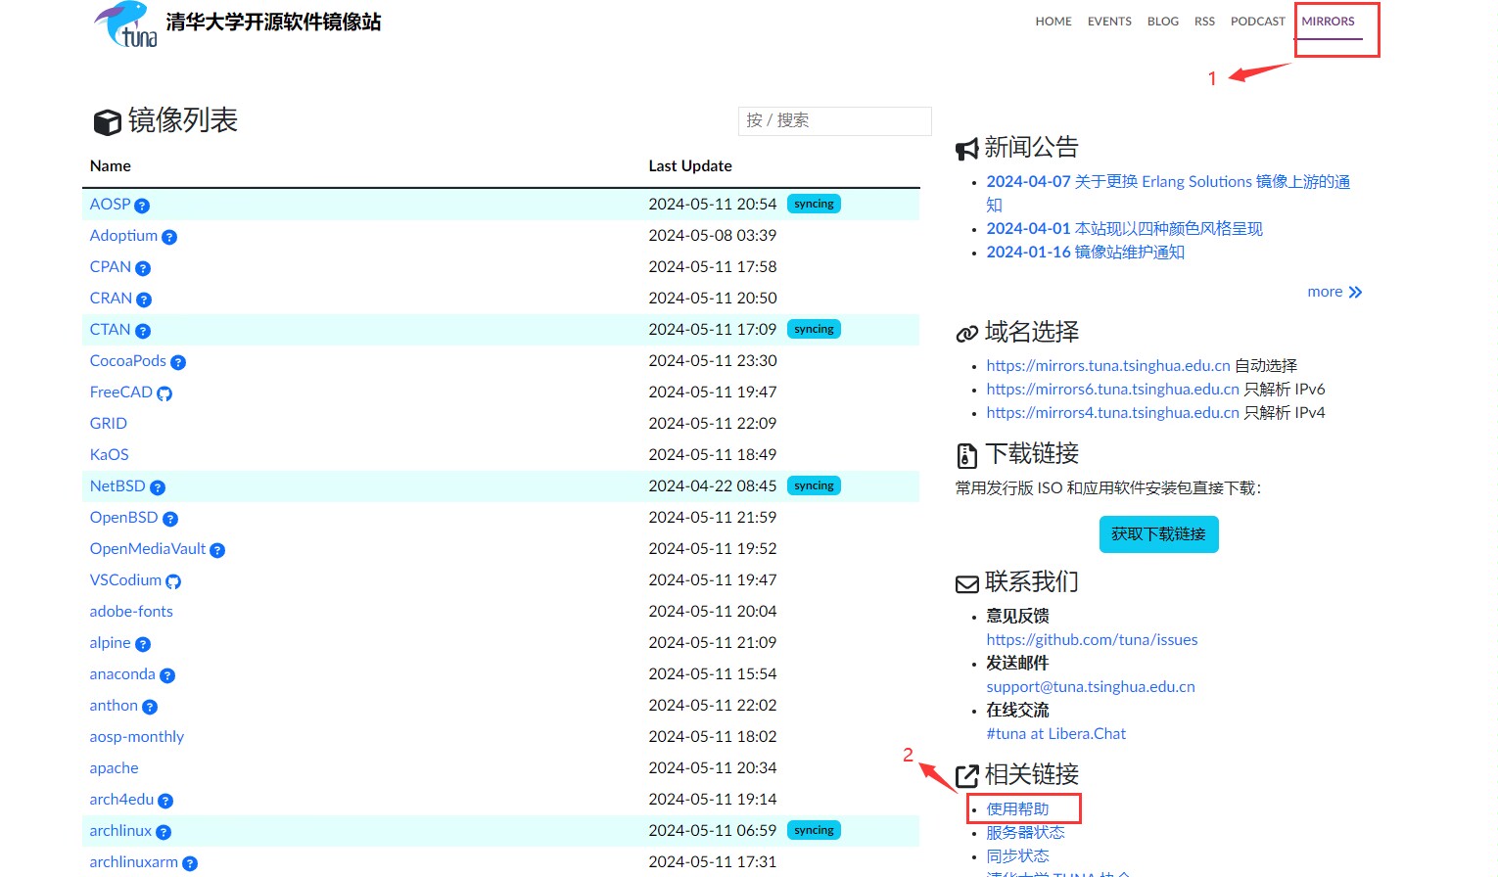Open the github.com/tuna/issues link
The height and width of the screenshot is (877, 1498).
pyautogui.click(x=1092, y=640)
